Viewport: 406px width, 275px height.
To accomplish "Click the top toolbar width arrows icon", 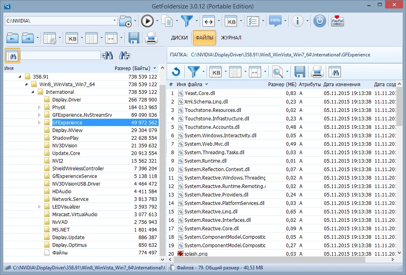I will point(209,21).
